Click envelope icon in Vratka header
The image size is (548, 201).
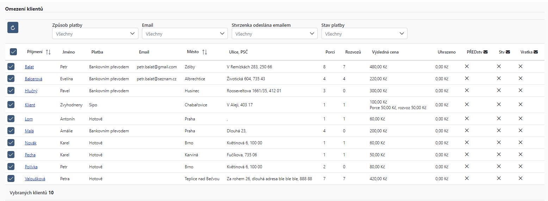point(536,52)
